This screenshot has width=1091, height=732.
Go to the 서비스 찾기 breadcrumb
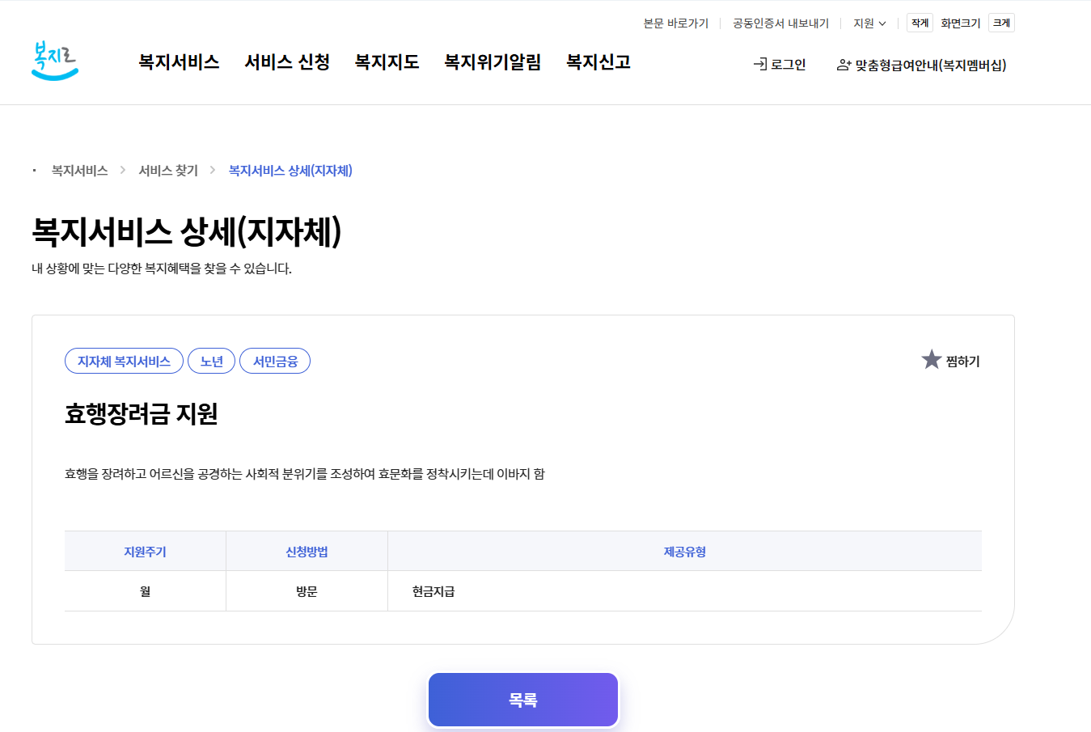coord(168,171)
